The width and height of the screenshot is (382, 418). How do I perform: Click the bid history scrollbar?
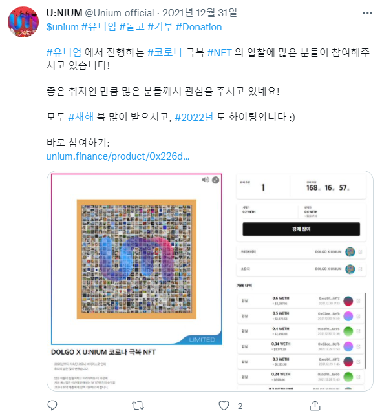click(x=365, y=331)
